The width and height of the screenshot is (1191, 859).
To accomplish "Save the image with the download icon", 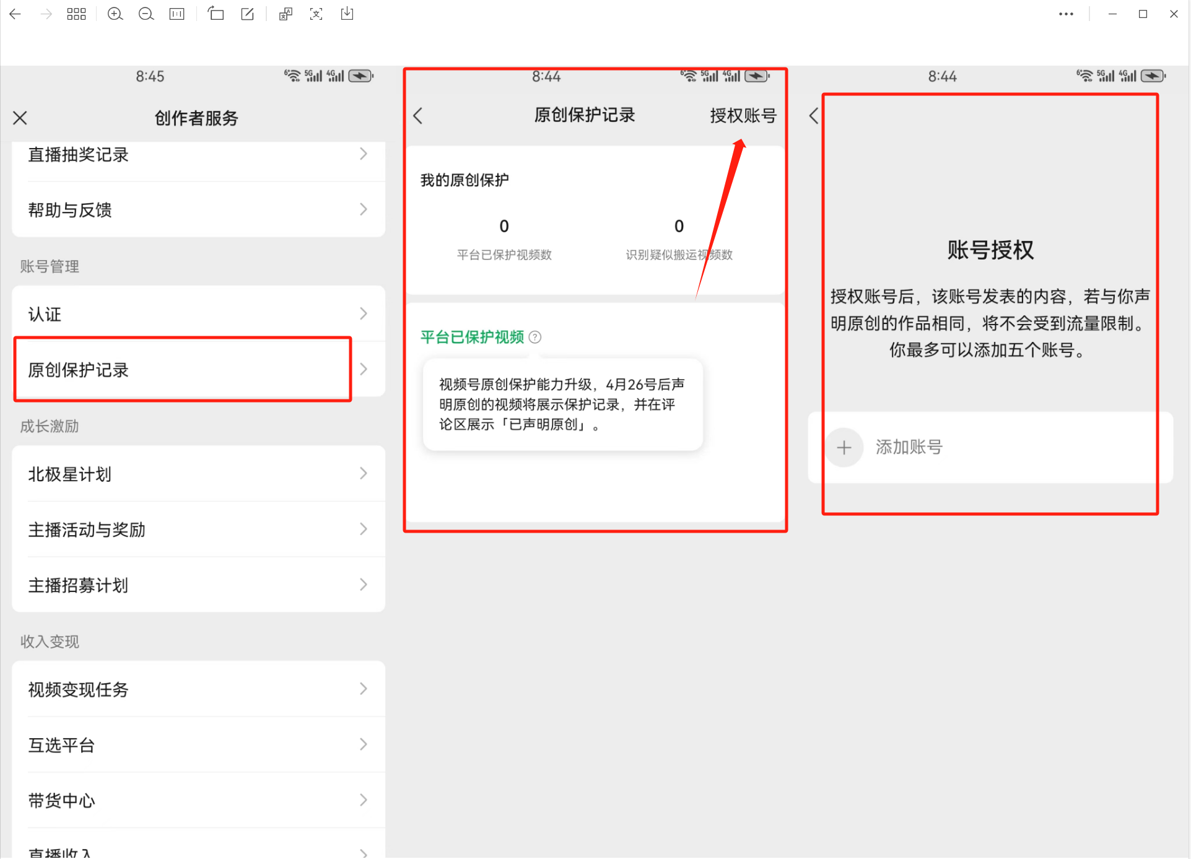I will click(x=347, y=14).
